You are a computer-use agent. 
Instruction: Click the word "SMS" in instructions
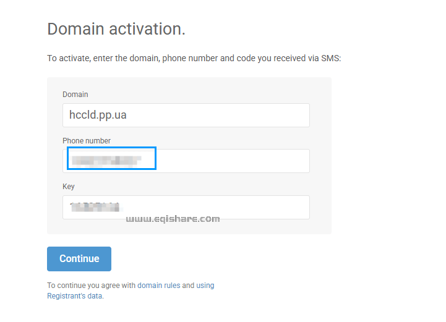point(329,59)
